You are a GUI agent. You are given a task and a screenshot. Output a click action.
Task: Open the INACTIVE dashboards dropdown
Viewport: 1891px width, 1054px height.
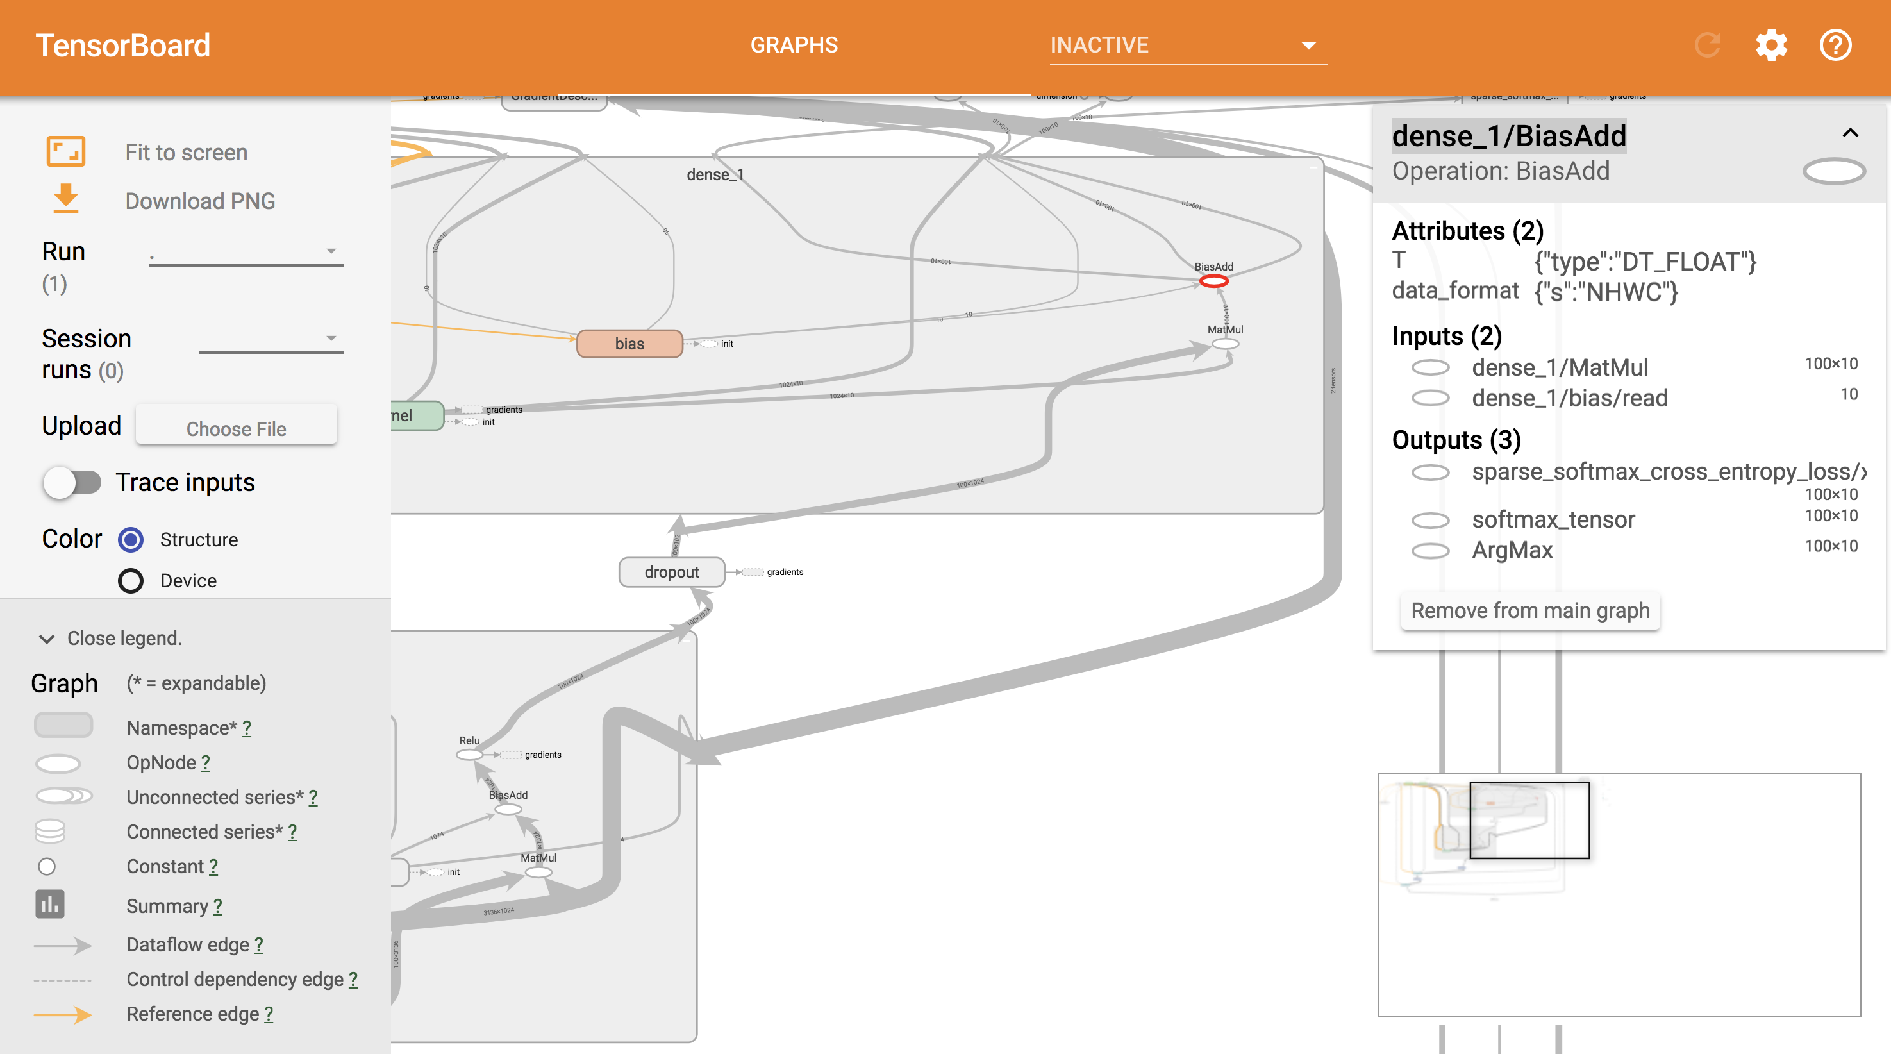[x=1188, y=46]
